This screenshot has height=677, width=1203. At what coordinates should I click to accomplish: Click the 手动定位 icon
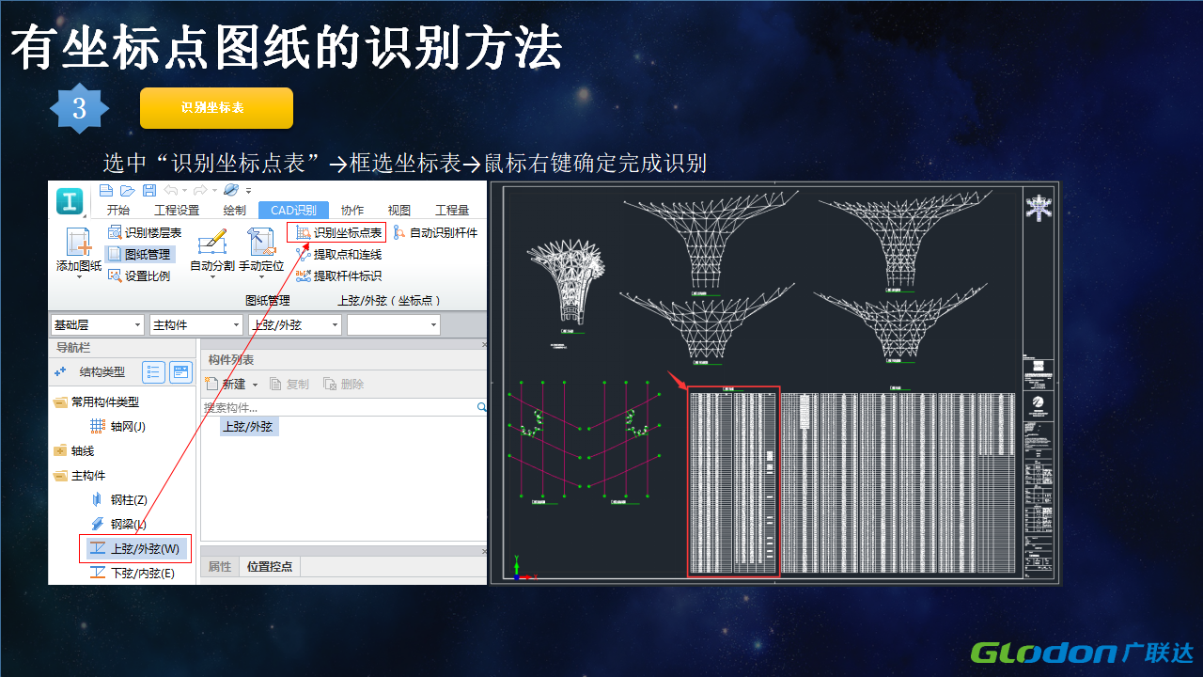coord(261,242)
